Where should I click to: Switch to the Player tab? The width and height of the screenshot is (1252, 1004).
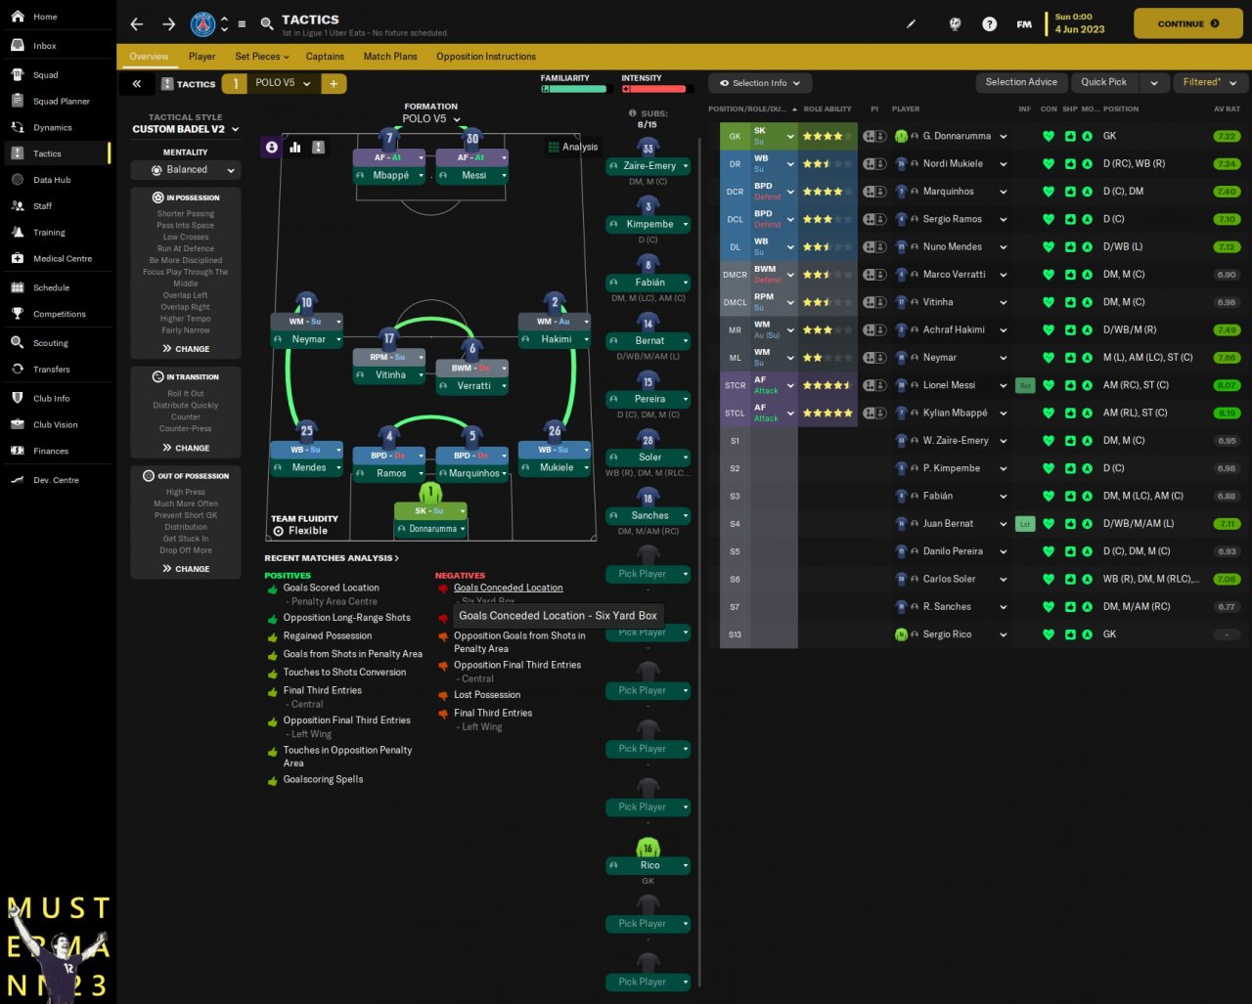pyautogui.click(x=202, y=57)
